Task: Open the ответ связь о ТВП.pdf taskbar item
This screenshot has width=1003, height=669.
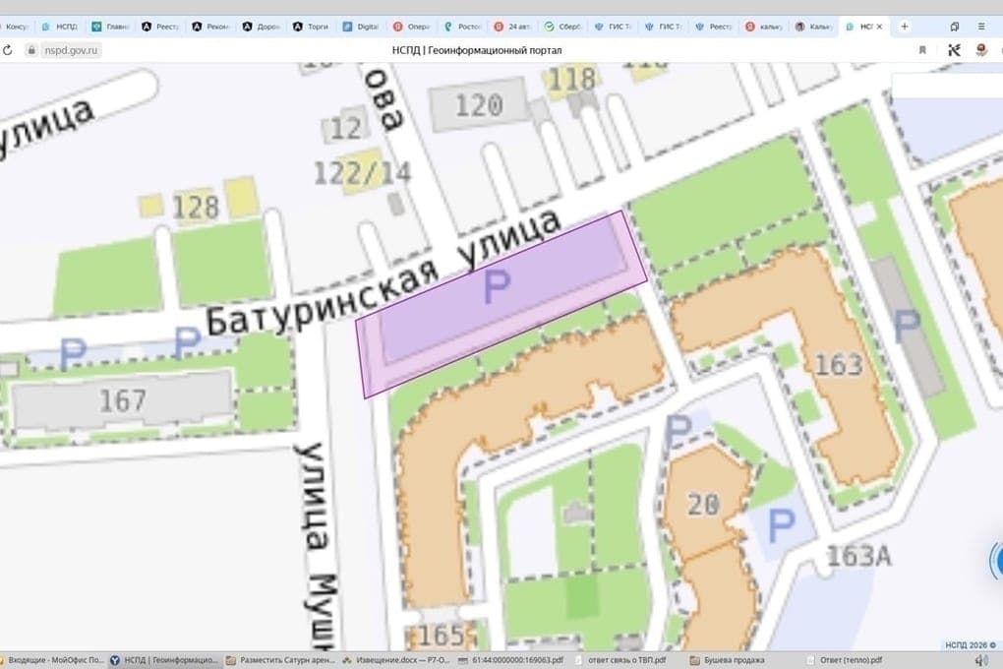Action: 621,660
